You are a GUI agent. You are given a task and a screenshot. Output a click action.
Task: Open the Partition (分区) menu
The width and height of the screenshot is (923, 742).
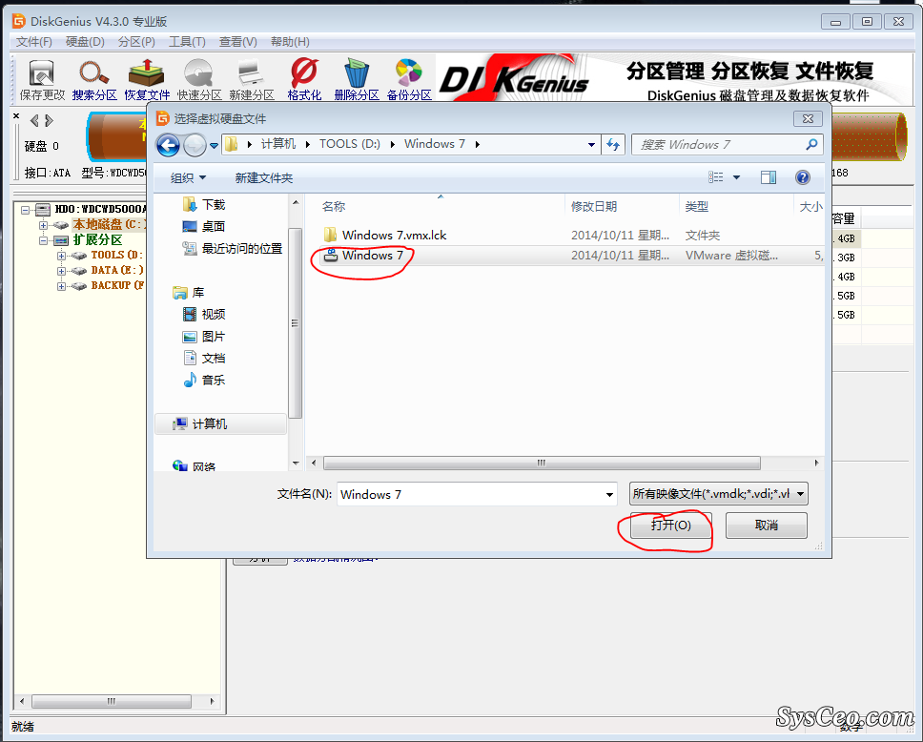[136, 42]
